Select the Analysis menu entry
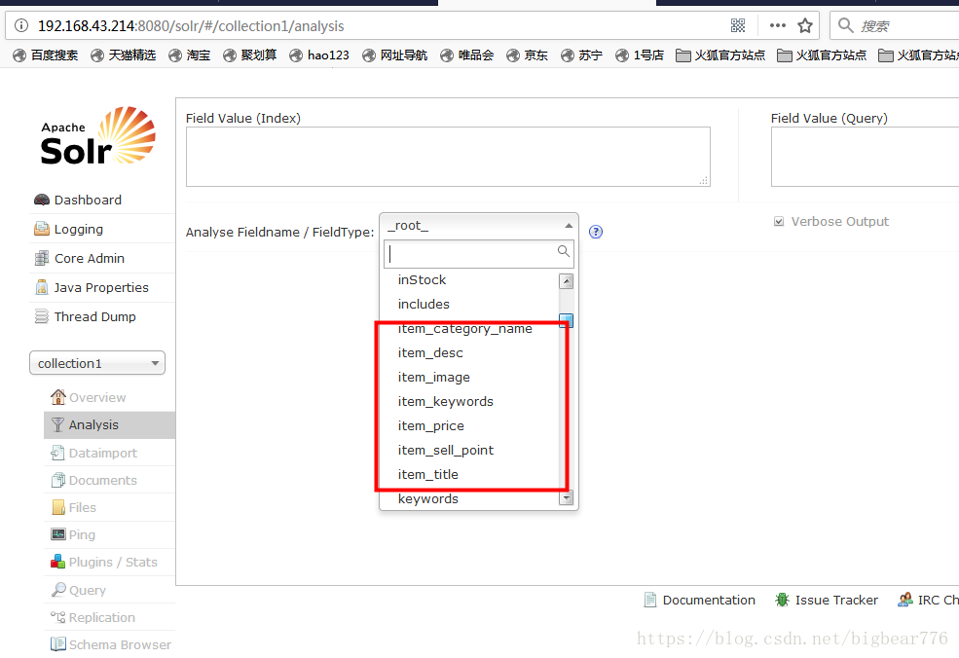959x658 pixels. [x=109, y=425]
